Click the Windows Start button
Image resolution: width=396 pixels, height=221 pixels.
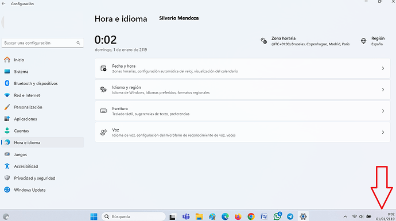point(94,216)
